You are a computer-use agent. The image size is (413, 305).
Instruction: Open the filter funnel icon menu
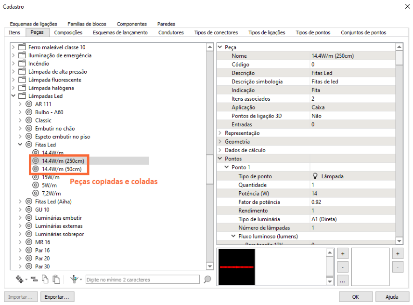tap(76, 279)
